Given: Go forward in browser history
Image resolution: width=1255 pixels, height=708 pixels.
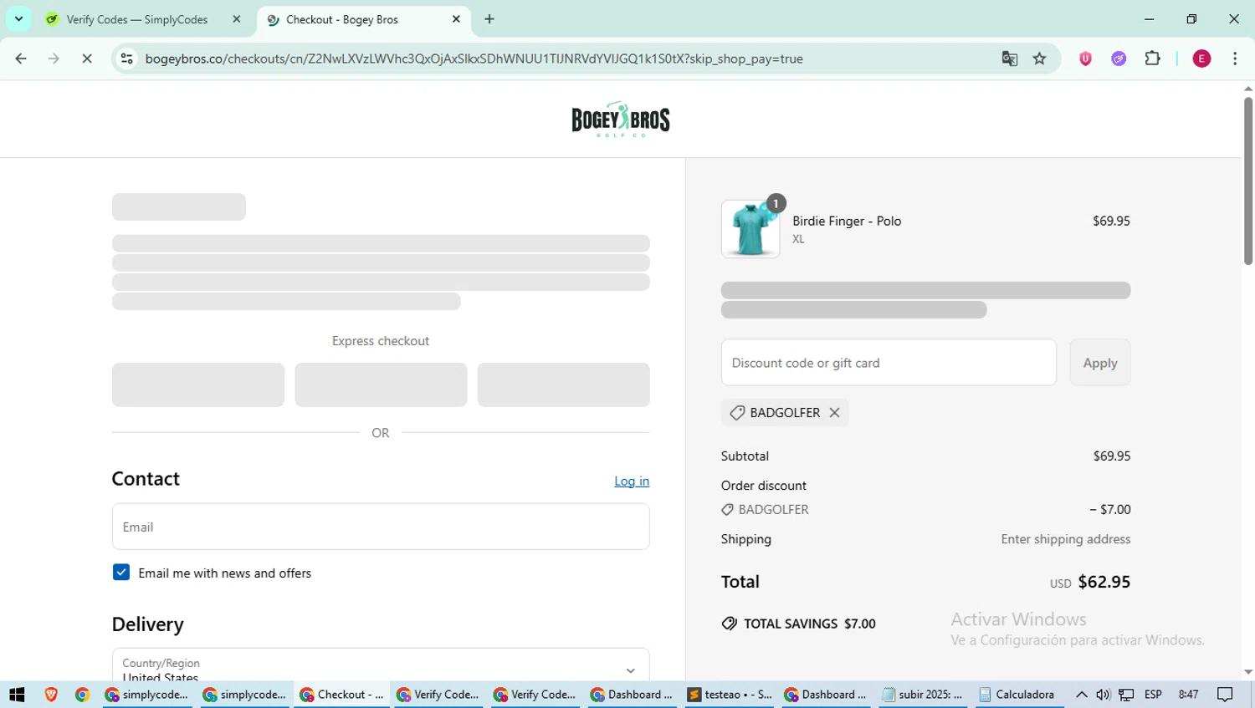Looking at the screenshot, I should pyautogui.click(x=54, y=59).
